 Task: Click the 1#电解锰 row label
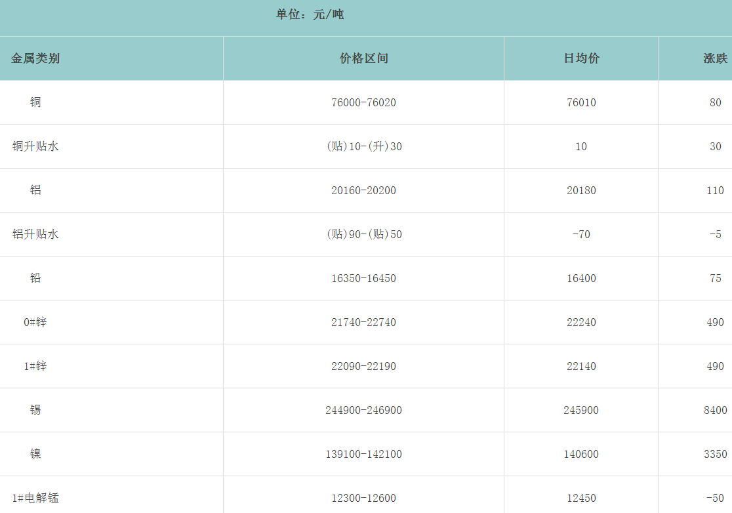click(x=35, y=498)
